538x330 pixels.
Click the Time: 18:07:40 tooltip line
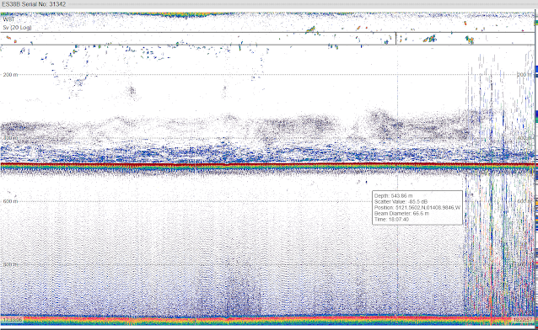(x=391, y=220)
